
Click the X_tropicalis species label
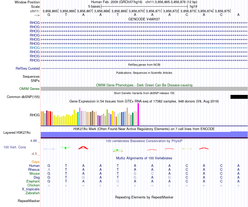click(31, 189)
